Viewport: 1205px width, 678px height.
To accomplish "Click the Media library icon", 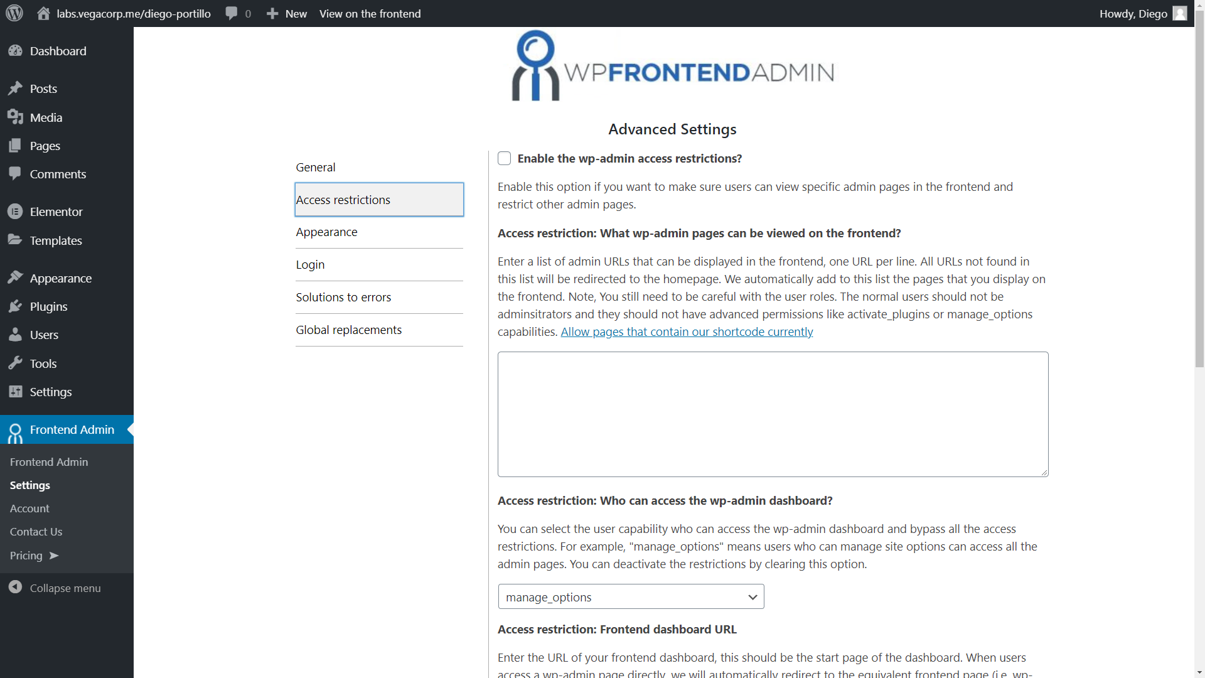I will pos(15,117).
